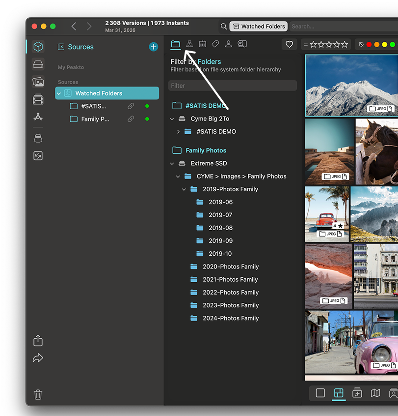Open the map view icon
This screenshot has width=398, height=416.
click(375, 393)
